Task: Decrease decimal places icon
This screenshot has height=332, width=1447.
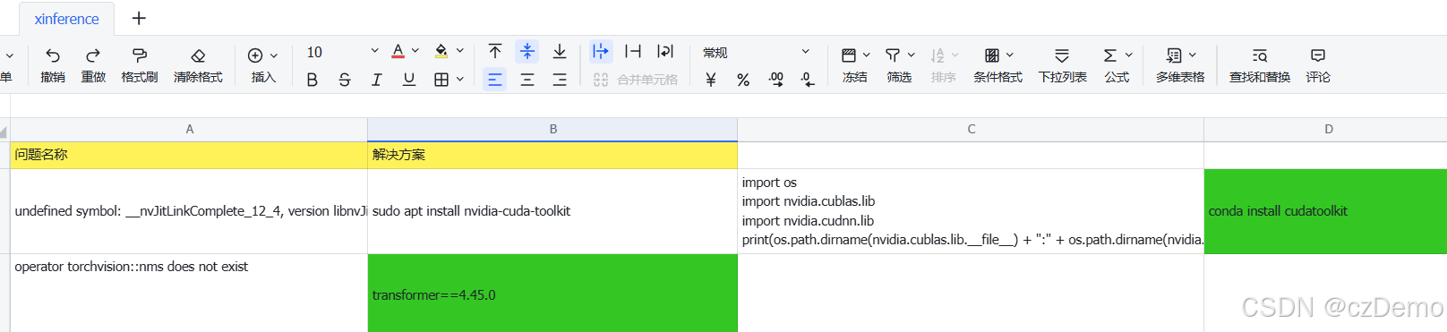Action: click(x=808, y=80)
